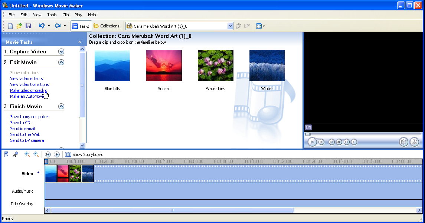Viewport: 425px width, 223px height.
Task: Click Make titles or credits link
Action: pyautogui.click(x=29, y=90)
